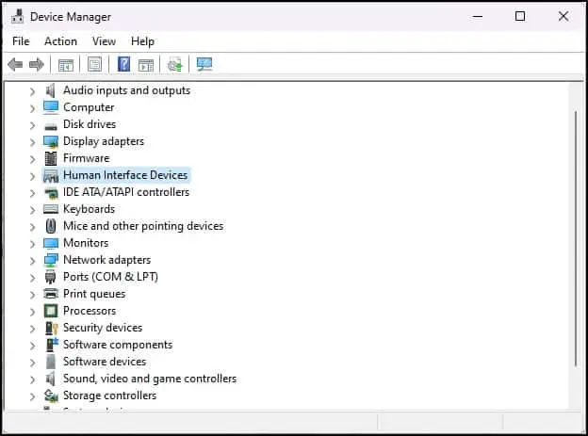Expand the Keyboards category chevron
This screenshot has height=436, width=588.
[x=33, y=210]
